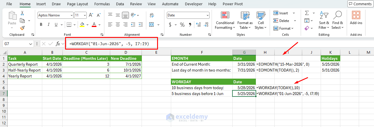Click the Top Align icon
374x127 pixels.
110,15
